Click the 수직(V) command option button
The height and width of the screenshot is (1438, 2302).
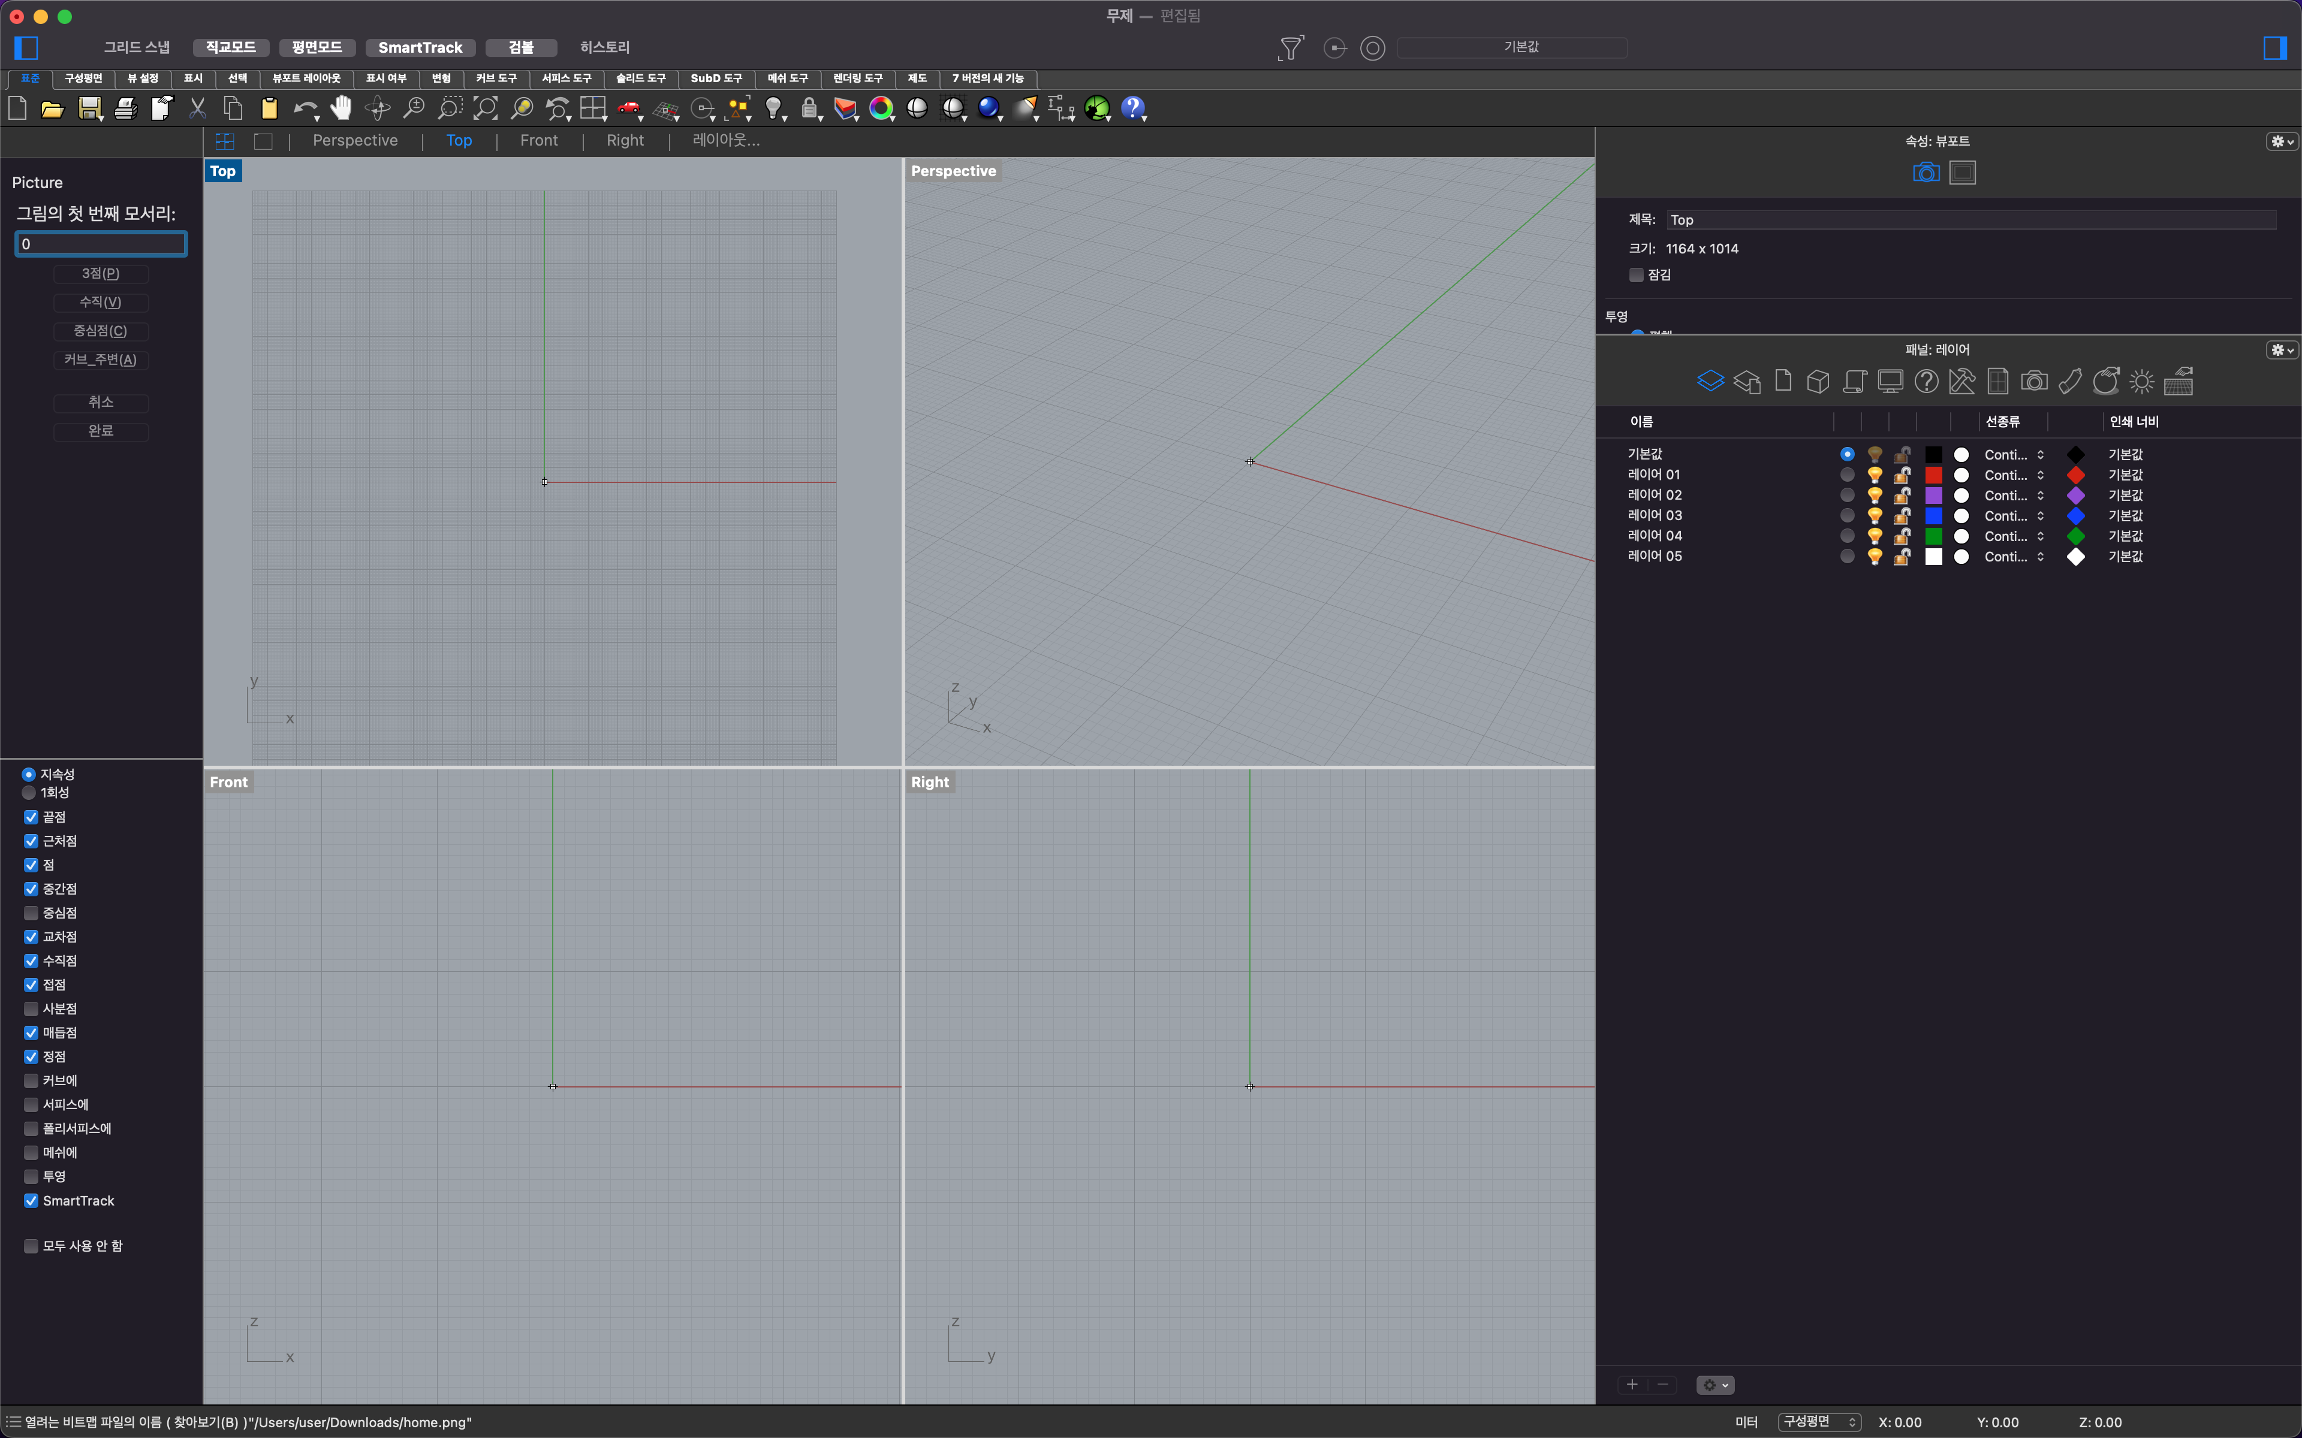tap(101, 303)
